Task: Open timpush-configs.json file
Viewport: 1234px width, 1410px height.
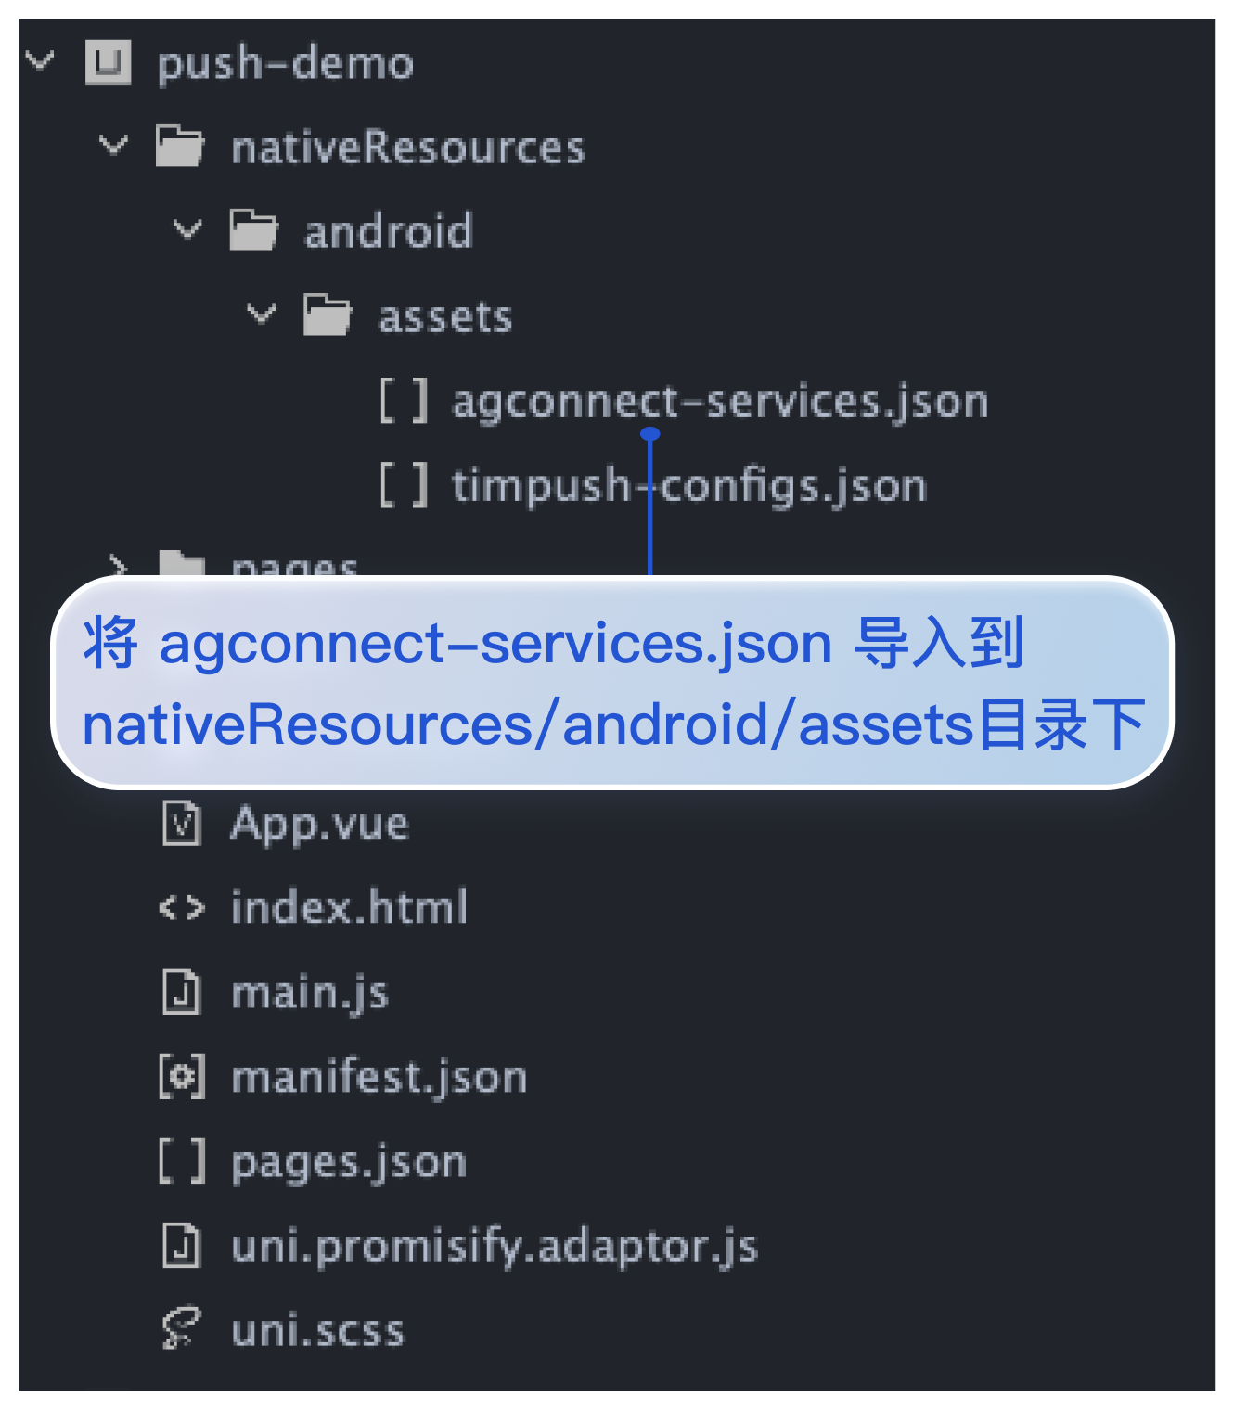Action: (688, 485)
